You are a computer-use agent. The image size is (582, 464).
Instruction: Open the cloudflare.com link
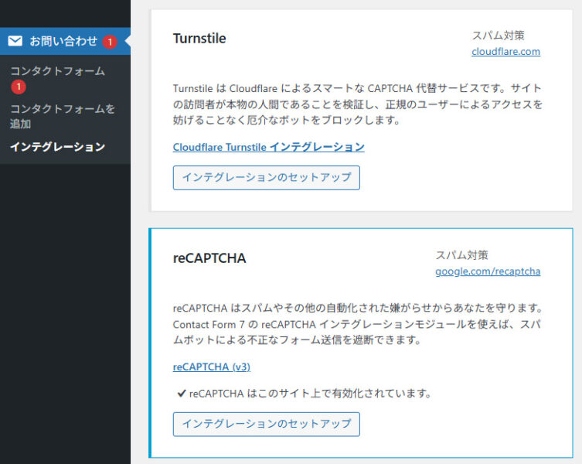(505, 52)
